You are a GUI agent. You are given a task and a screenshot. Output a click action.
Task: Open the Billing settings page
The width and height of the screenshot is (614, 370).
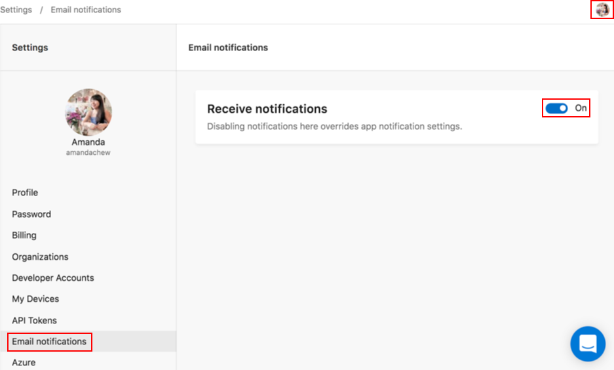click(24, 235)
